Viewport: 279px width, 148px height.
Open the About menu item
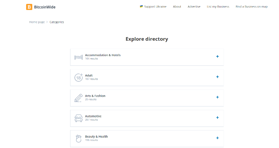pyautogui.click(x=177, y=7)
